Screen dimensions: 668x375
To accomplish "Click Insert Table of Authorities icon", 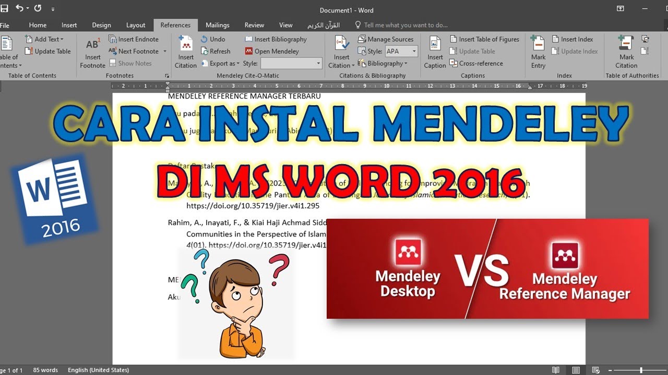I will pyautogui.click(x=646, y=39).
